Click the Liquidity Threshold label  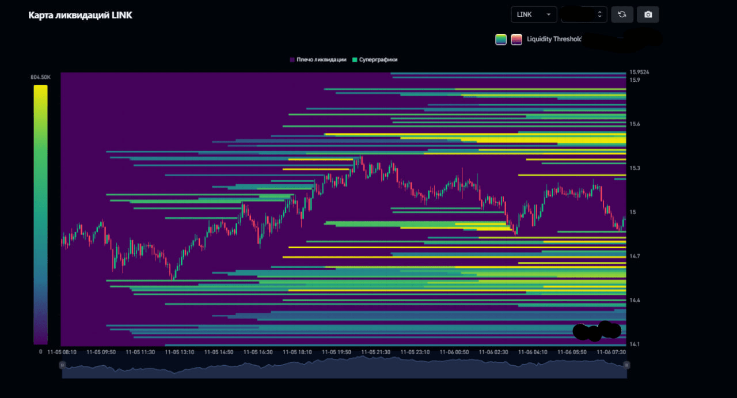click(x=554, y=39)
